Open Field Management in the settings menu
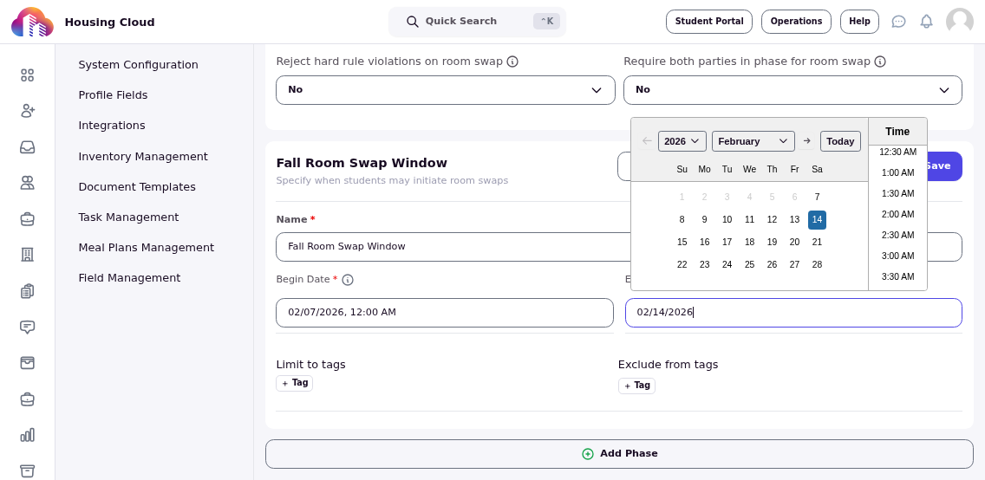 tap(129, 278)
